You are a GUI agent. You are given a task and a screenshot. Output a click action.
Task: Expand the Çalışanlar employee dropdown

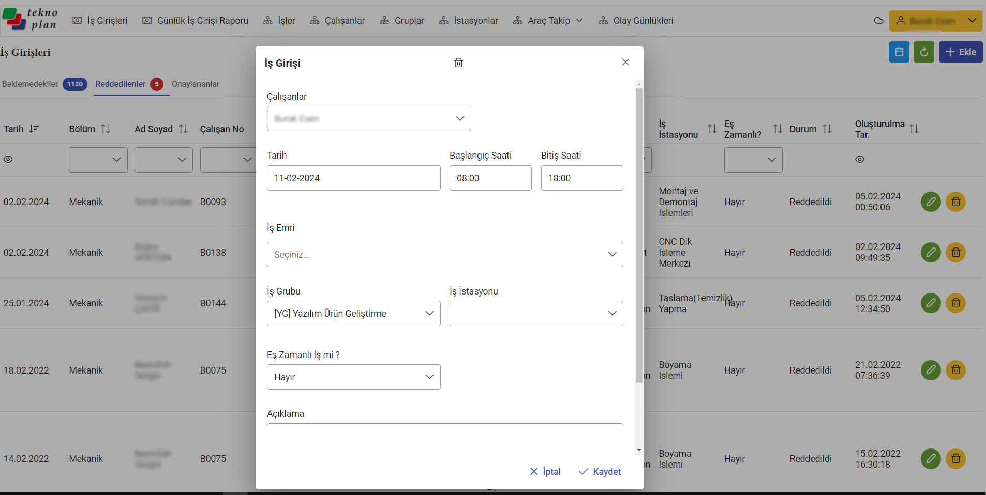[x=369, y=119]
